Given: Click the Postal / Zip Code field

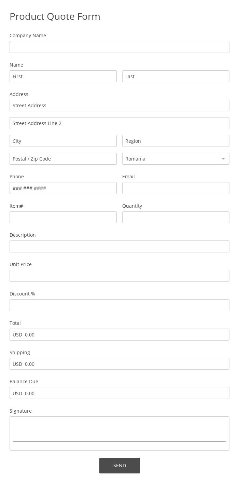Looking at the screenshot, I should [x=63, y=158].
